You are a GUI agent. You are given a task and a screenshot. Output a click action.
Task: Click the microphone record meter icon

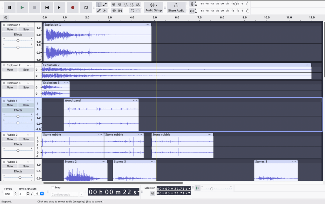tap(192, 4)
